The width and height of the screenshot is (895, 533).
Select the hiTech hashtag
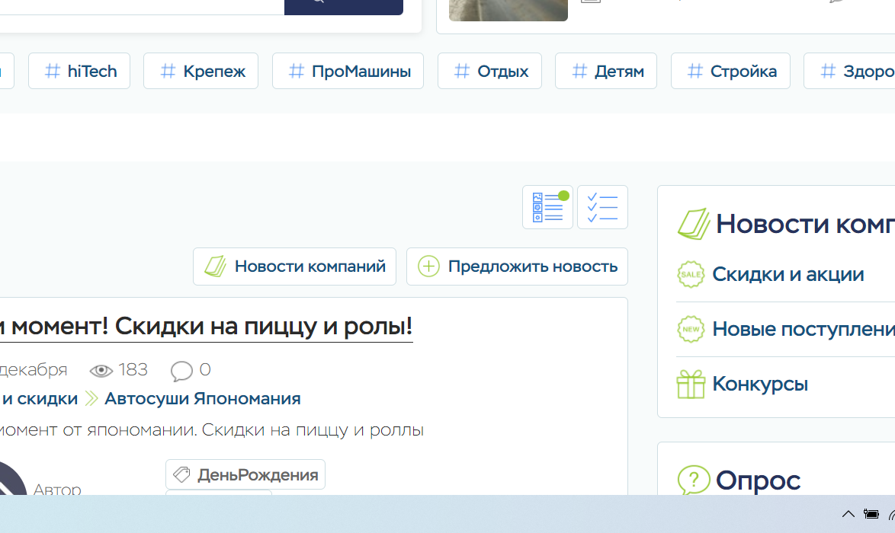79,72
